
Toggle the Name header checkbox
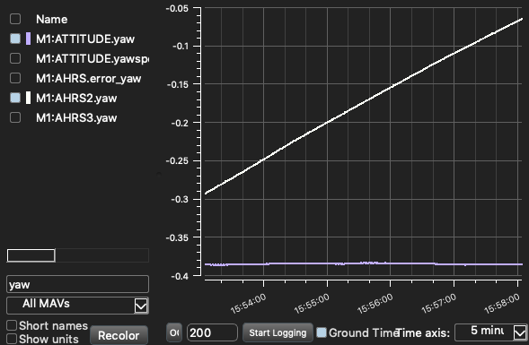tap(15, 19)
